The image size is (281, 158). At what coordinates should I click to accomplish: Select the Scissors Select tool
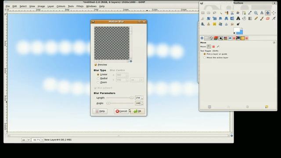tap(232, 13)
